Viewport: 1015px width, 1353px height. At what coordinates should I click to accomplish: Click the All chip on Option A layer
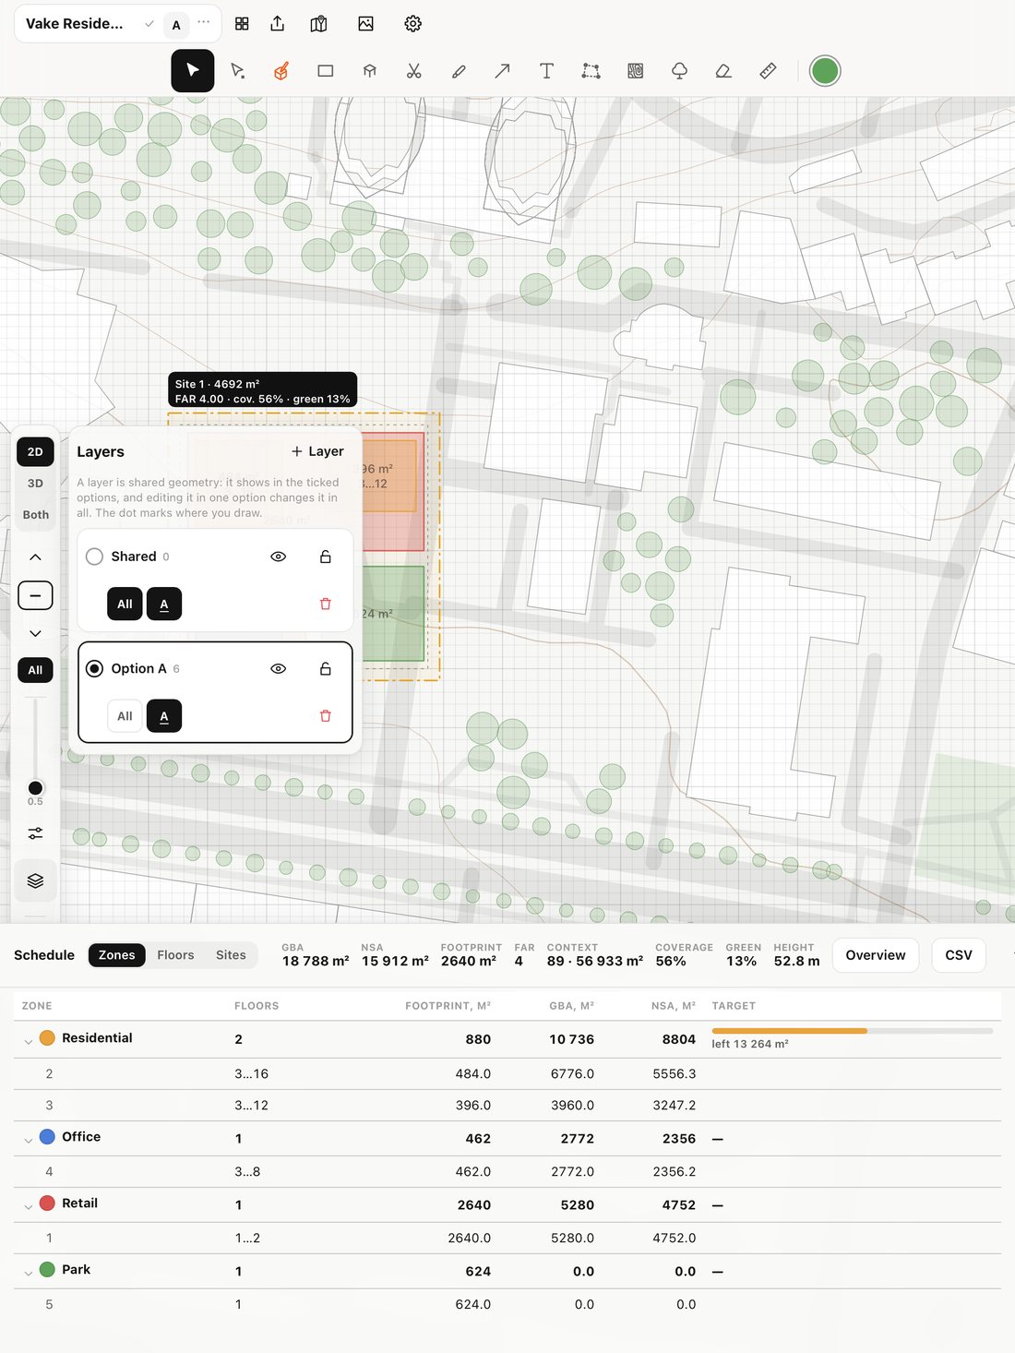(125, 716)
